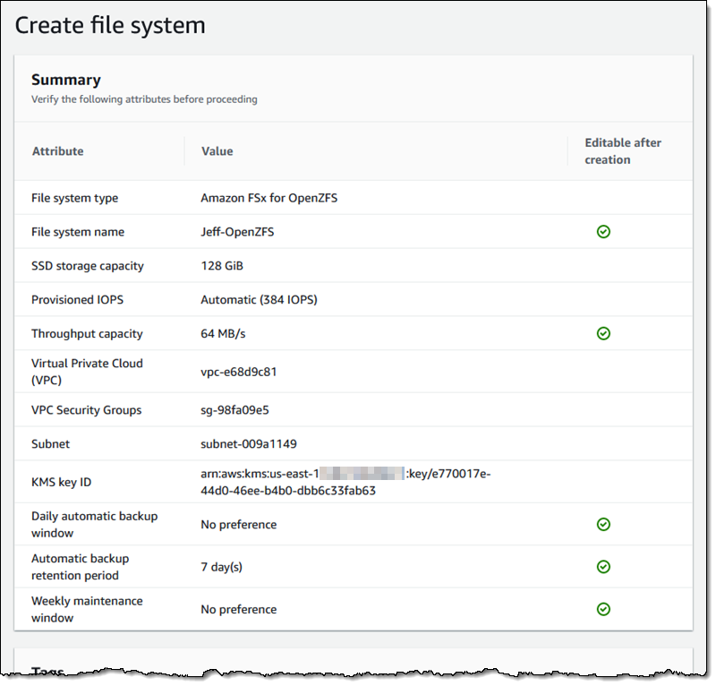
Task: Click the Value column header
Action: tap(217, 151)
